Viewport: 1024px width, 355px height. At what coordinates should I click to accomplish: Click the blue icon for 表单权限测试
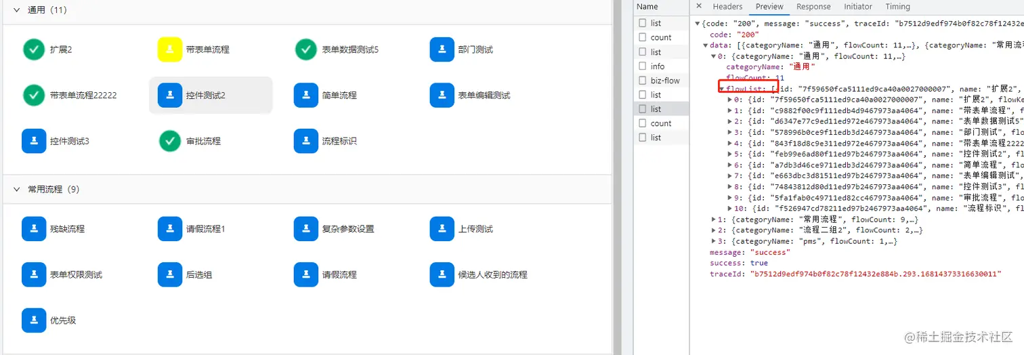34,275
